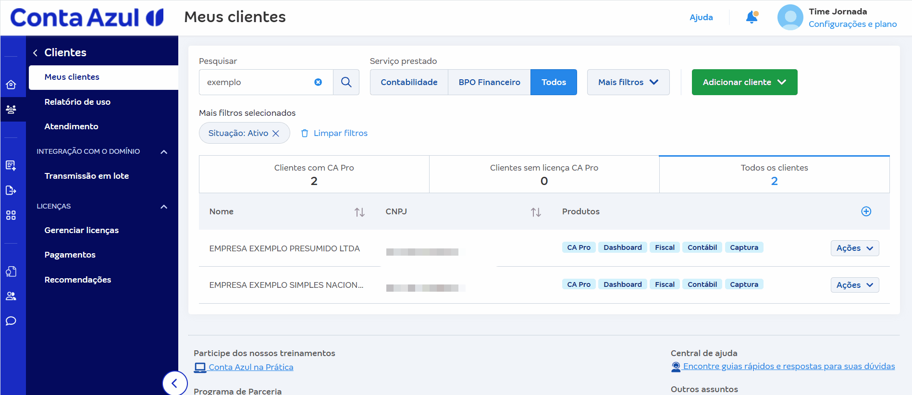Screen dimensions: 912x395
Task: Click EMPRESA EXEMPLO PRESUMIDO LTDA name
Action: coord(284,248)
